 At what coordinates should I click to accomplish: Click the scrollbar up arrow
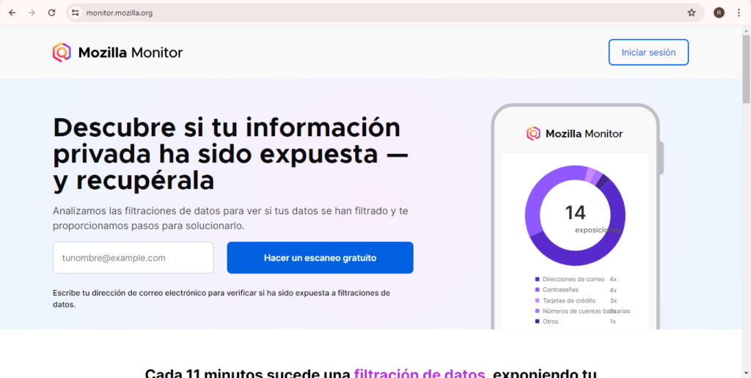(x=746, y=30)
